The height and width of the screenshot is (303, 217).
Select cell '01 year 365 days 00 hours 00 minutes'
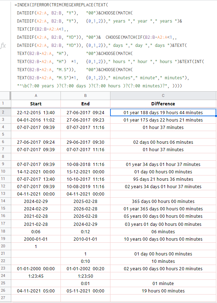coord(163,209)
